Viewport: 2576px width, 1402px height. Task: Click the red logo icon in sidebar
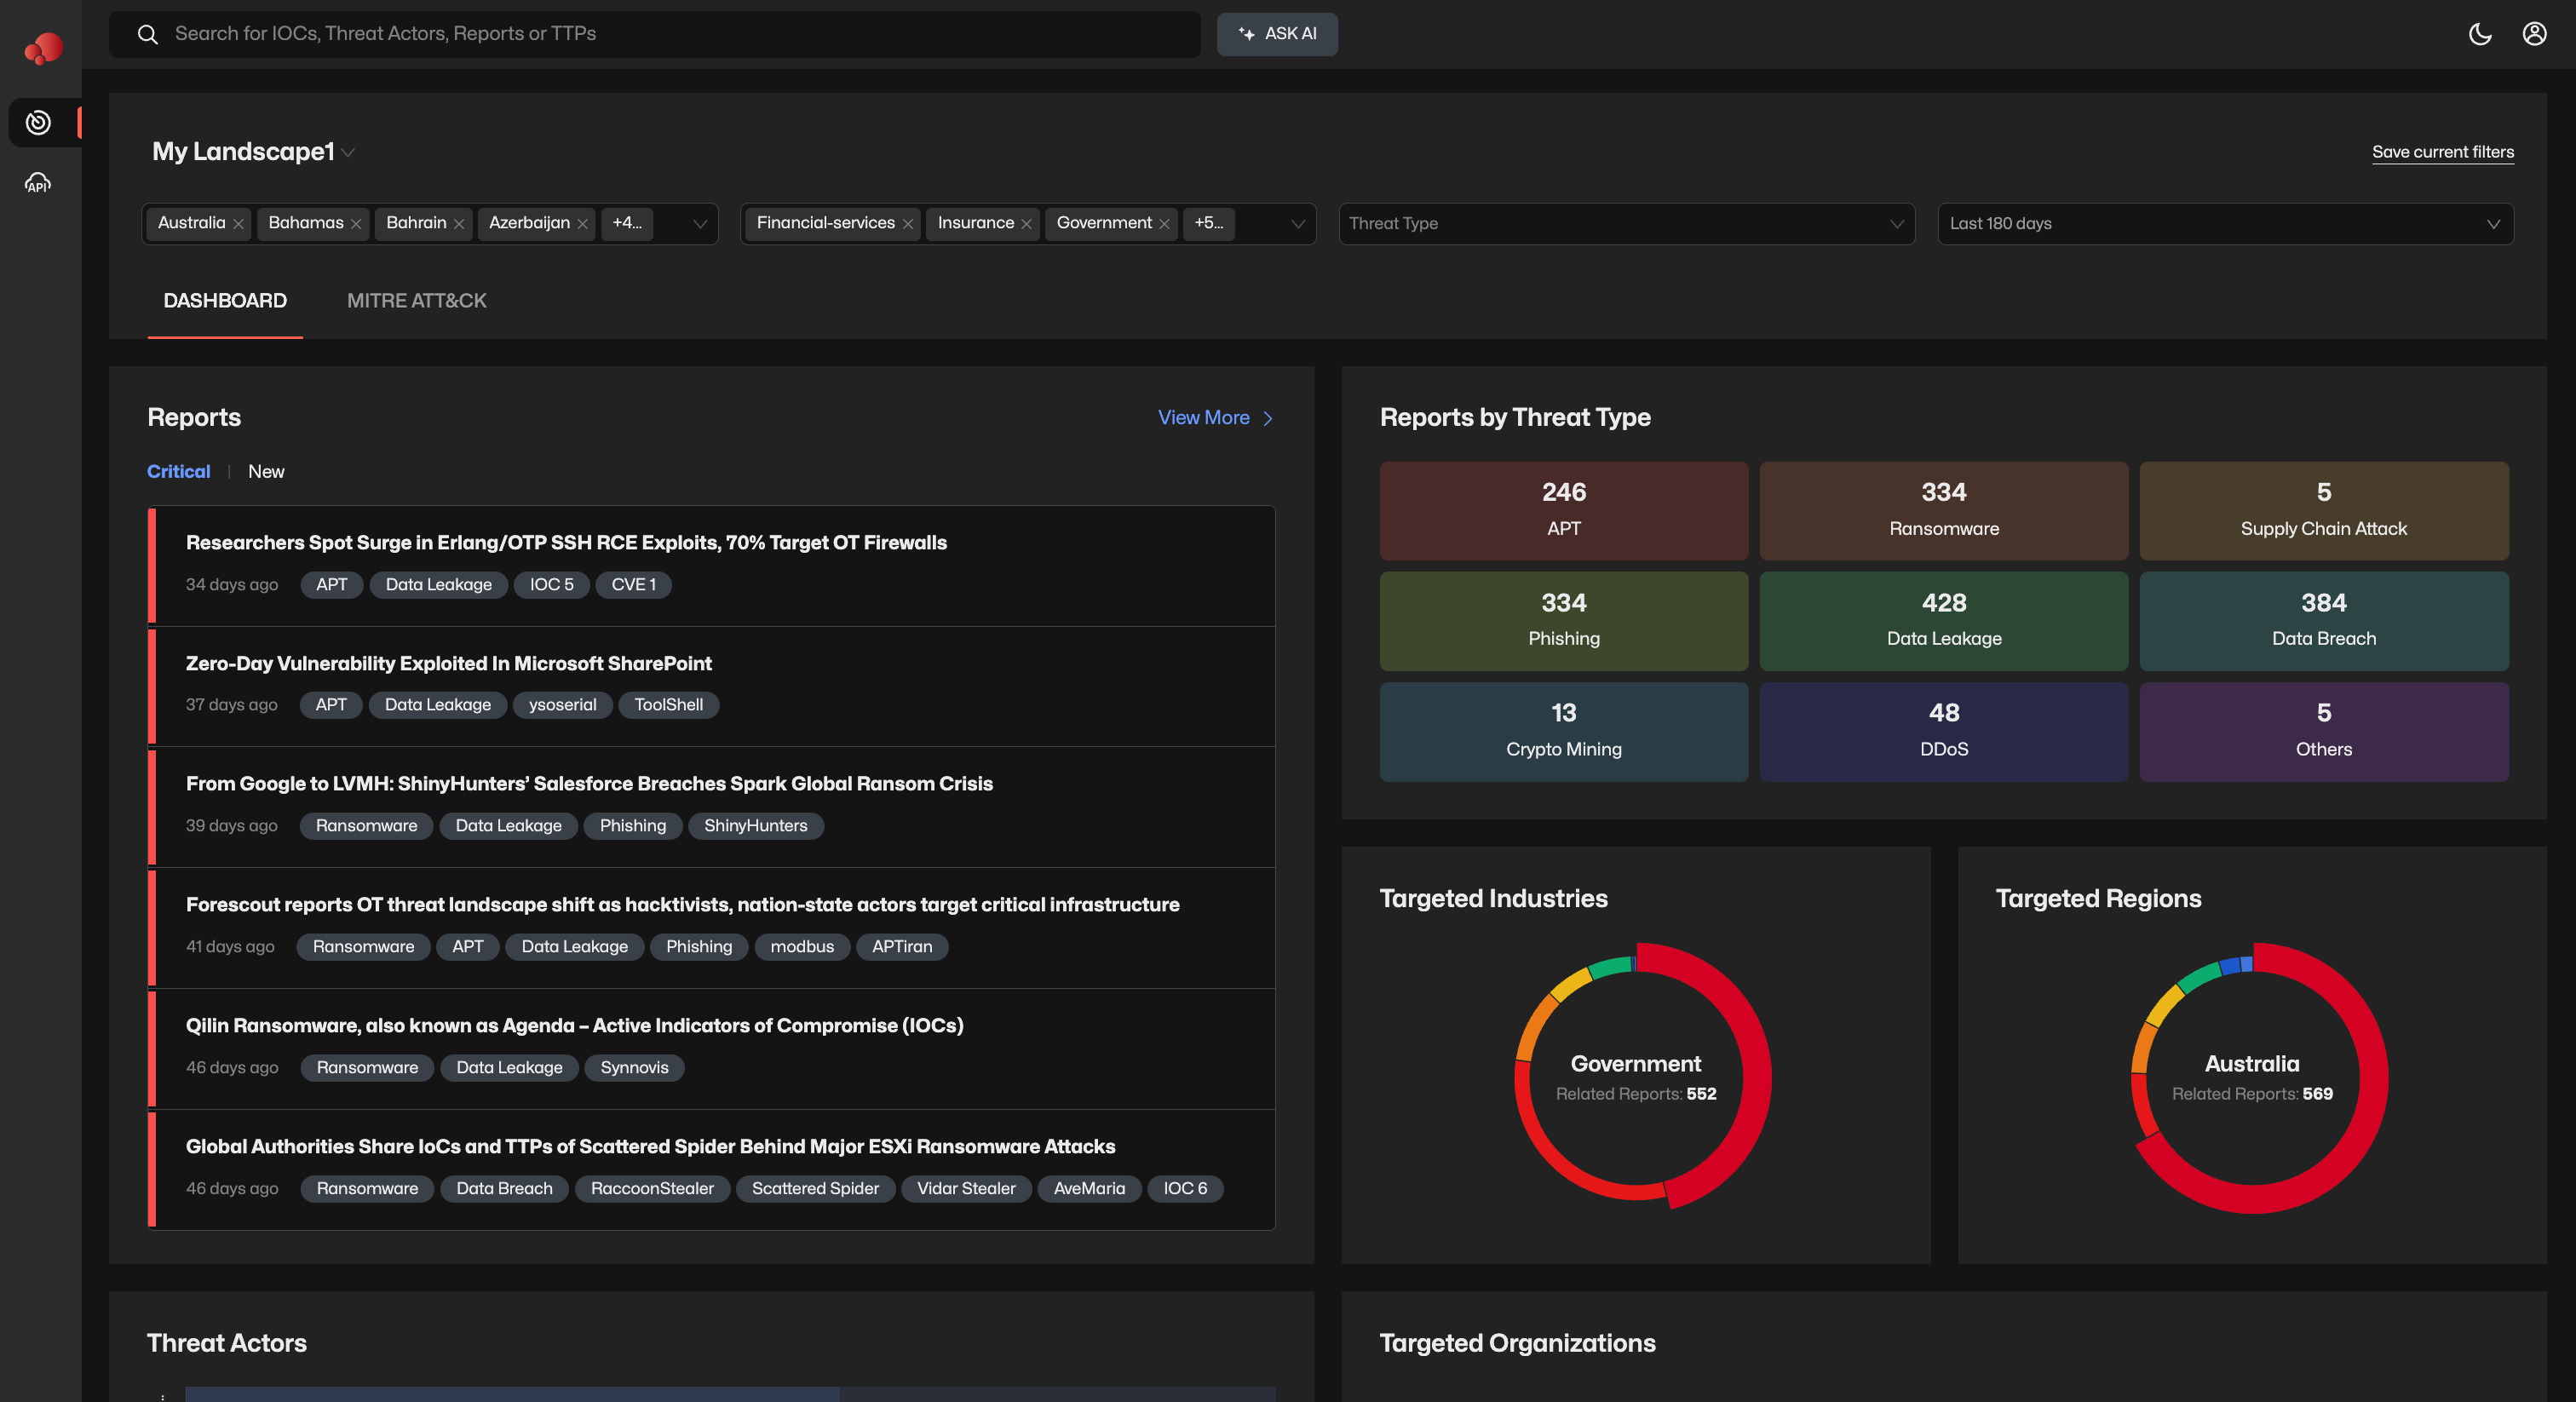point(43,47)
